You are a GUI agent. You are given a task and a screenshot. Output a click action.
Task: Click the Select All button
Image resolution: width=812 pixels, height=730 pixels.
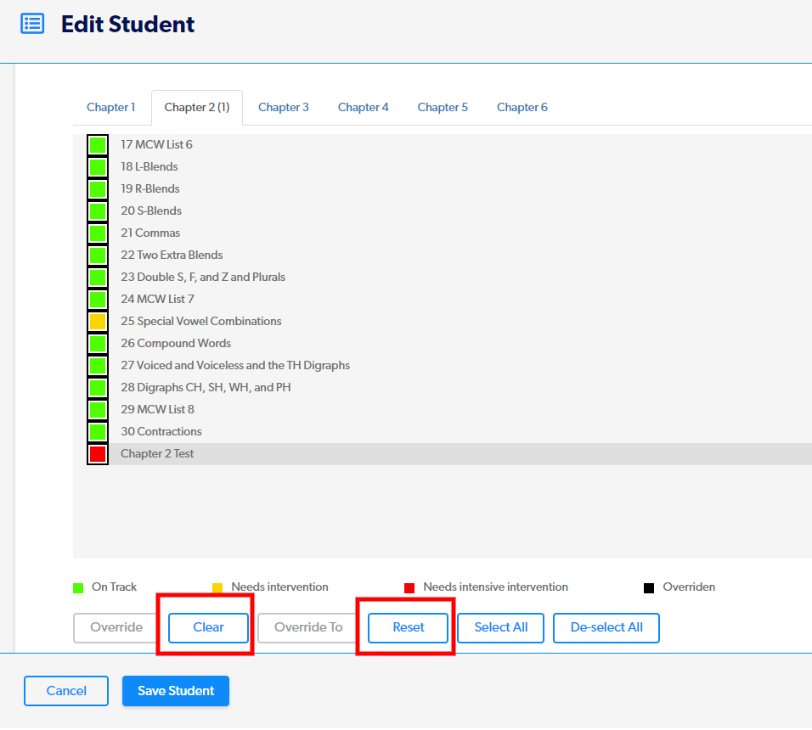500,628
